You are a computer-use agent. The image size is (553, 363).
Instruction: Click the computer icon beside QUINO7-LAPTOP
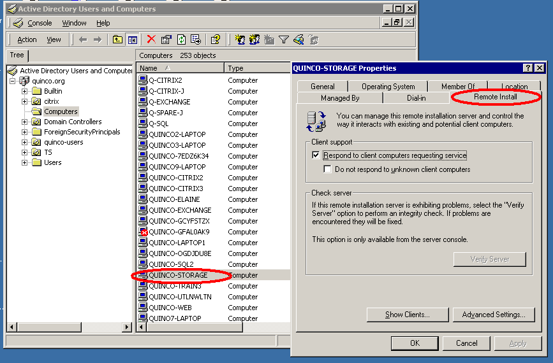(x=143, y=318)
